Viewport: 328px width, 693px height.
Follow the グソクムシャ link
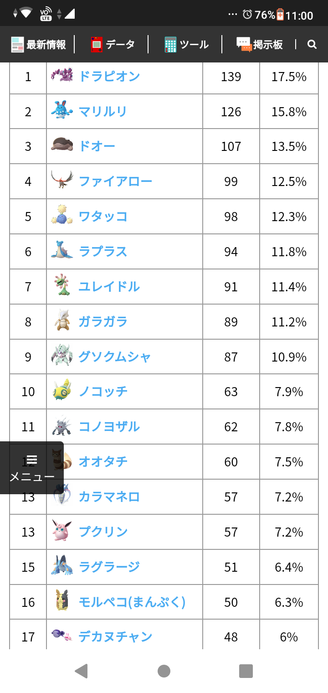click(114, 357)
